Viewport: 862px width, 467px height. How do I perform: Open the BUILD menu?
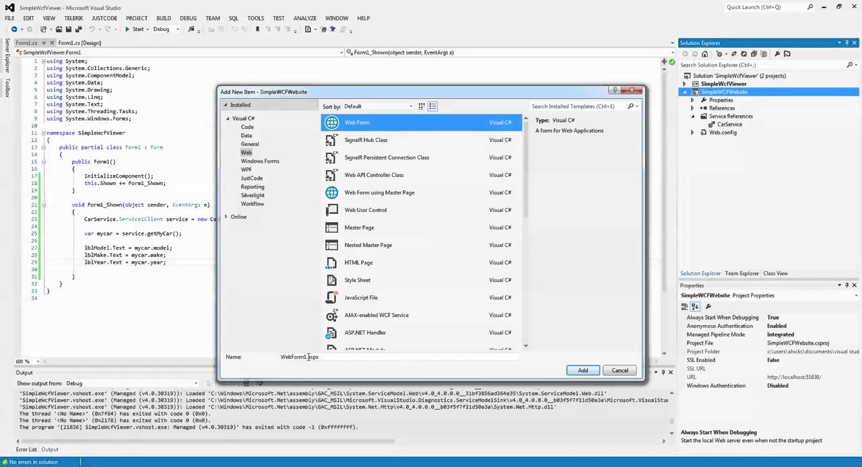(x=163, y=18)
